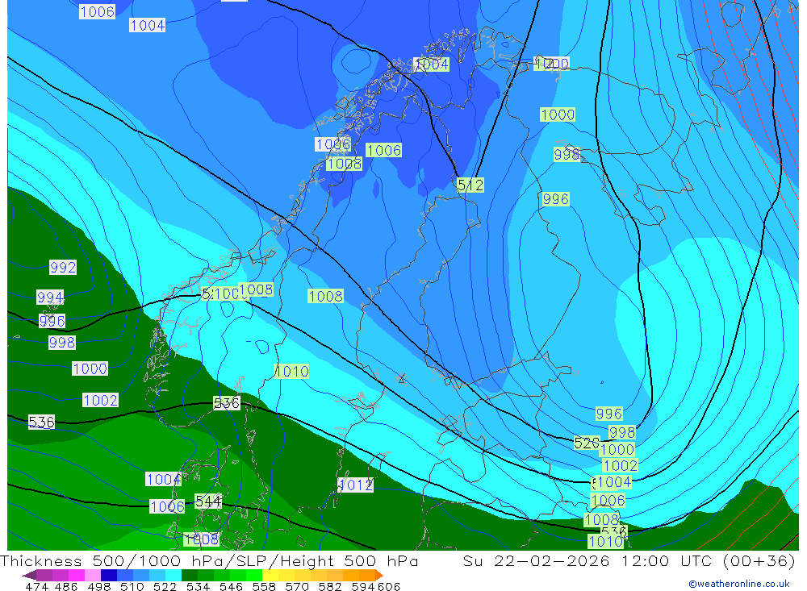Select the white-background 996 pressure label
The width and height of the screenshot is (807, 591).
coord(52,321)
